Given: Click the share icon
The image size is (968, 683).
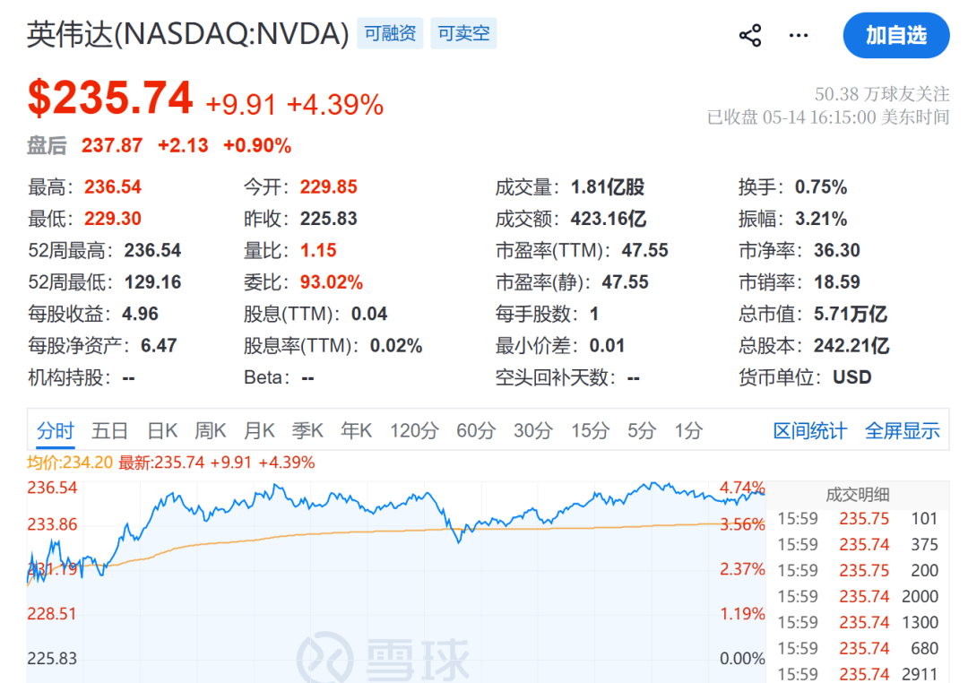Looking at the screenshot, I should point(750,35).
